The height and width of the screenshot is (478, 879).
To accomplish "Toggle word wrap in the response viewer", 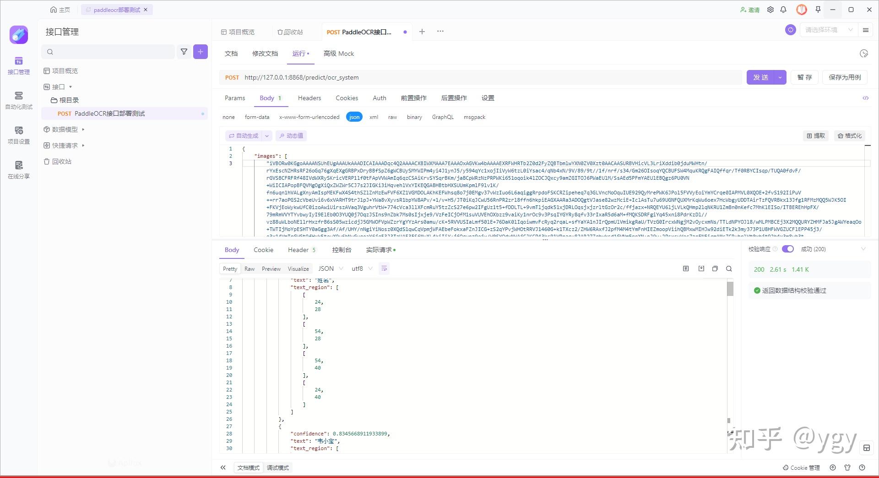I will click(x=384, y=269).
